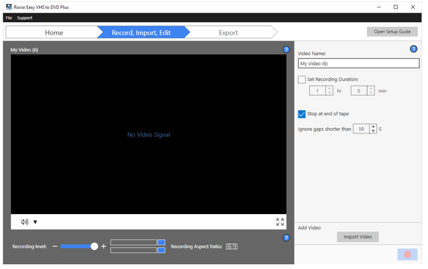Click the minutes input field
Image resolution: width=428 pixels, height=269 pixels.
[x=359, y=91]
